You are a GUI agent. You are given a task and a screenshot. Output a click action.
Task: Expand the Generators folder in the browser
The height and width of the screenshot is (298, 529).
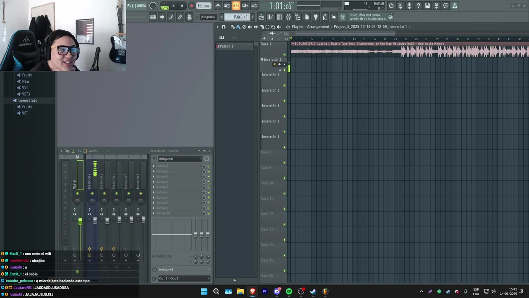tap(27, 101)
